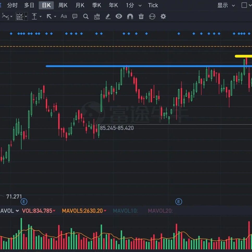Switch to the 分时 intraday tab
The width and height of the screenshot is (252, 252).
[x=12, y=5]
